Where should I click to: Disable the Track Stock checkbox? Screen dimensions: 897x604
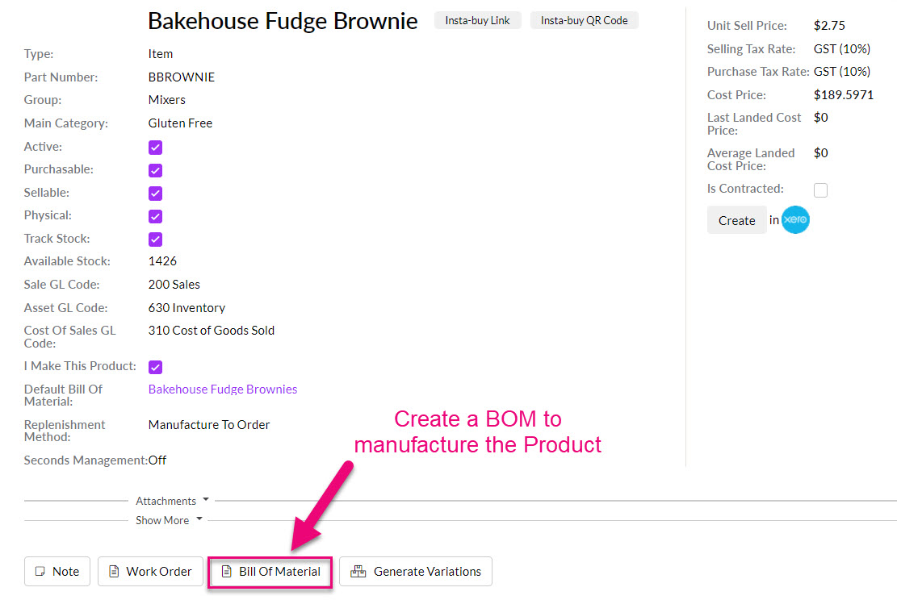(156, 240)
